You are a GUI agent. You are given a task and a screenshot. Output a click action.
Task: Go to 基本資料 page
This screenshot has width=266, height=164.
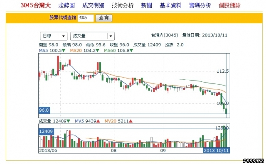point(170,5)
